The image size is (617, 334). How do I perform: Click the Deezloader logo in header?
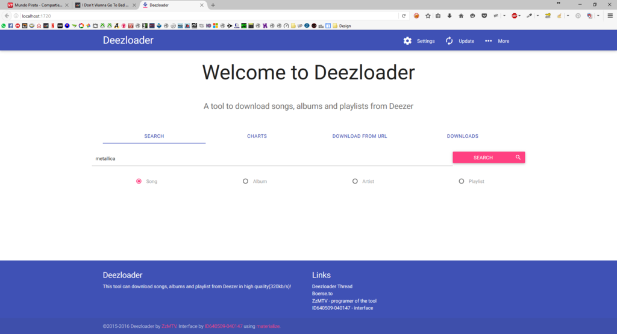(128, 40)
